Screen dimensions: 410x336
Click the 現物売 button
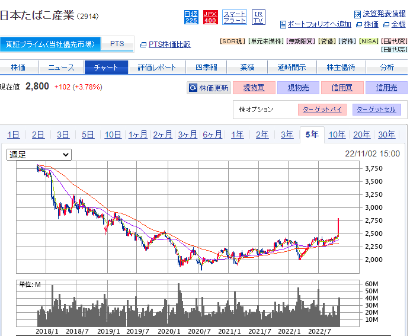(x=298, y=88)
